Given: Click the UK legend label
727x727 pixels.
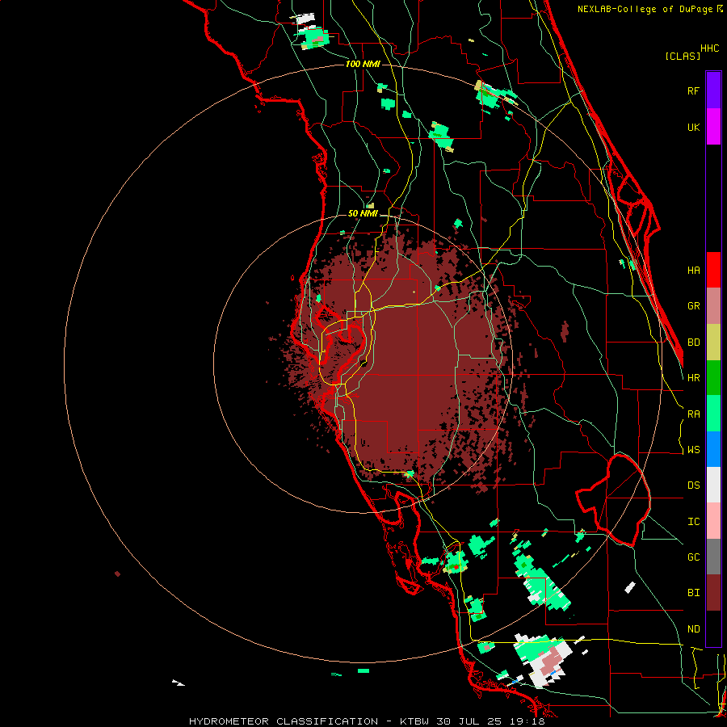Looking at the screenshot, I should (x=693, y=127).
